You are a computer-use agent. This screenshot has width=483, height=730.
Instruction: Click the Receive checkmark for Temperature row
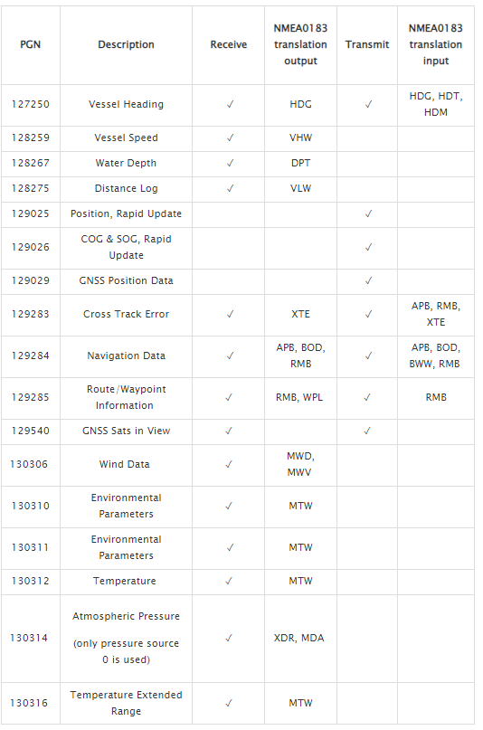coord(229,581)
